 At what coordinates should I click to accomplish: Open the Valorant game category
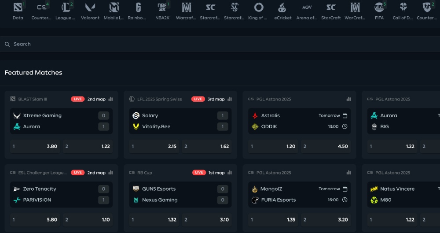tap(90, 11)
